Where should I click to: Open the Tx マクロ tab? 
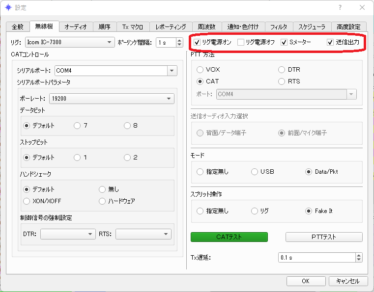(x=133, y=27)
